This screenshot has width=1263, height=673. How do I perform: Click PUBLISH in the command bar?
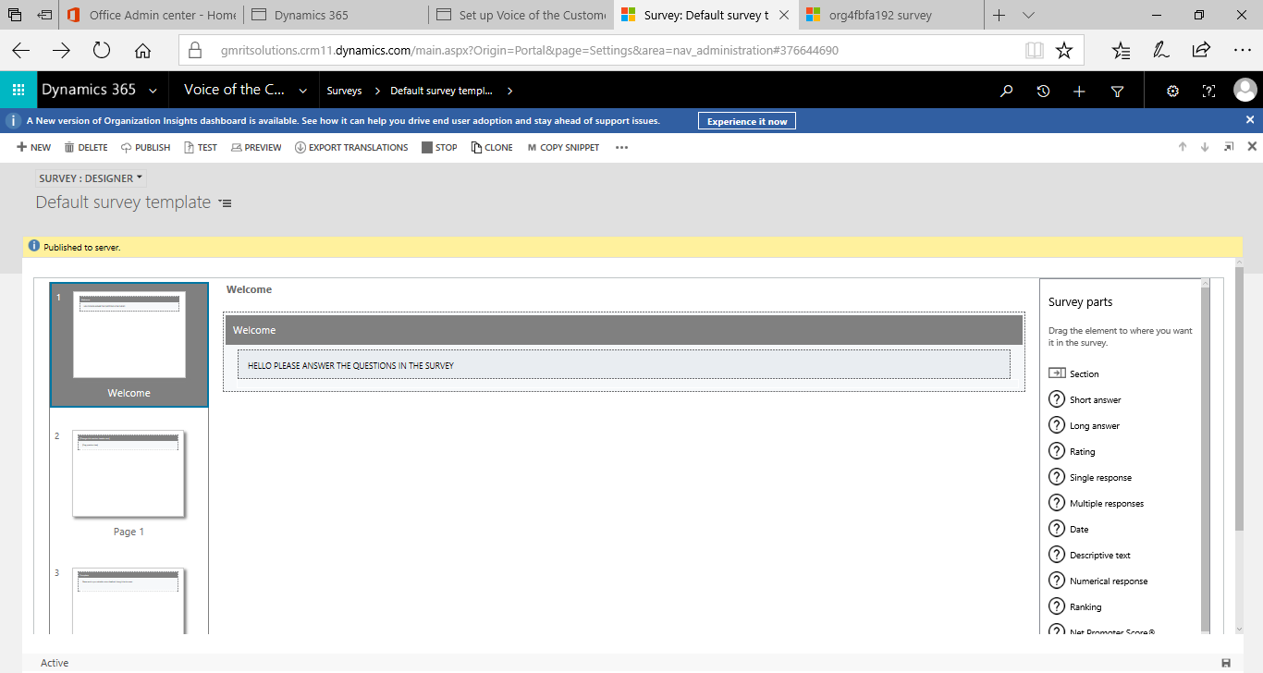tap(145, 147)
